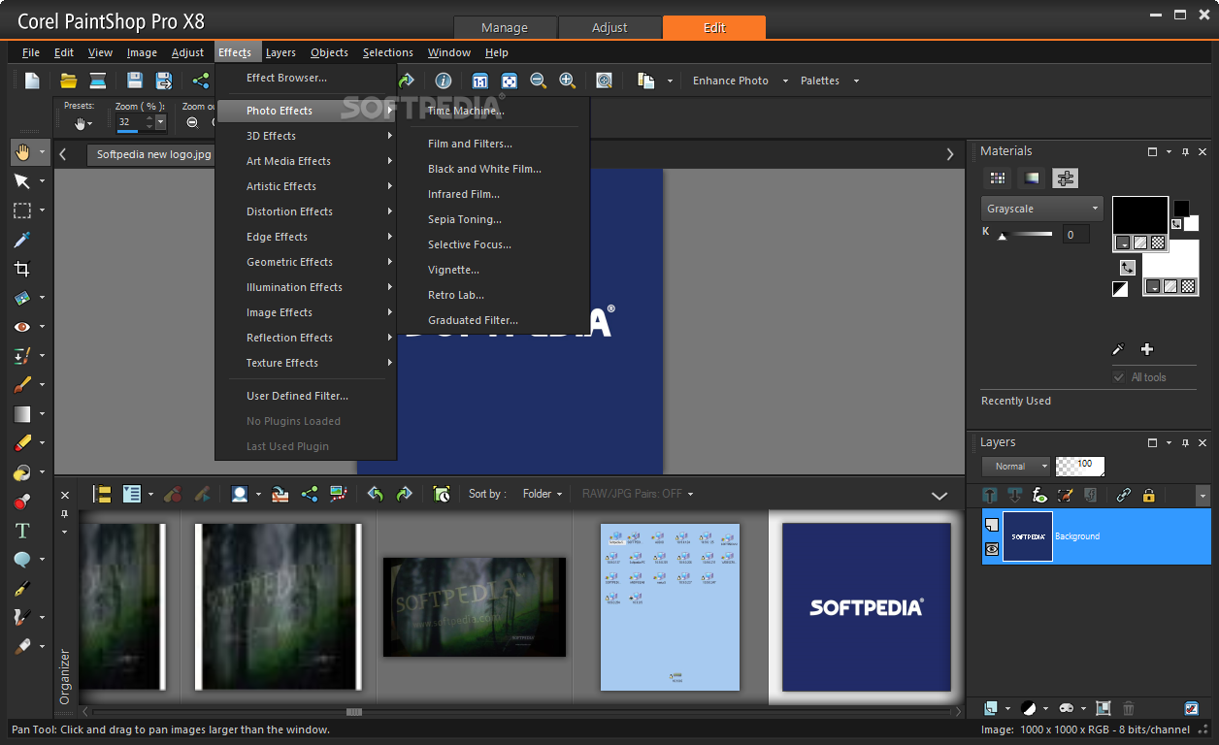Select the Dropper tool in toolbox
The width and height of the screenshot is (1219, 745).
click(x=22, y=240)
